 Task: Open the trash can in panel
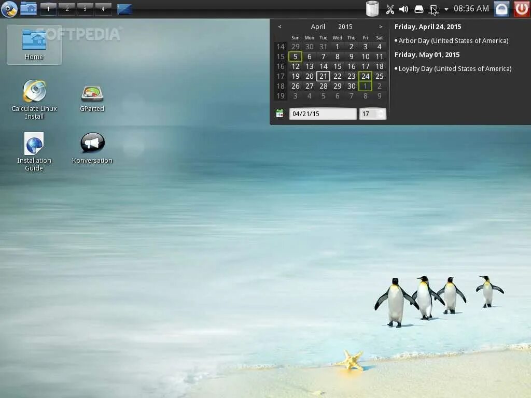pos(372,9)
